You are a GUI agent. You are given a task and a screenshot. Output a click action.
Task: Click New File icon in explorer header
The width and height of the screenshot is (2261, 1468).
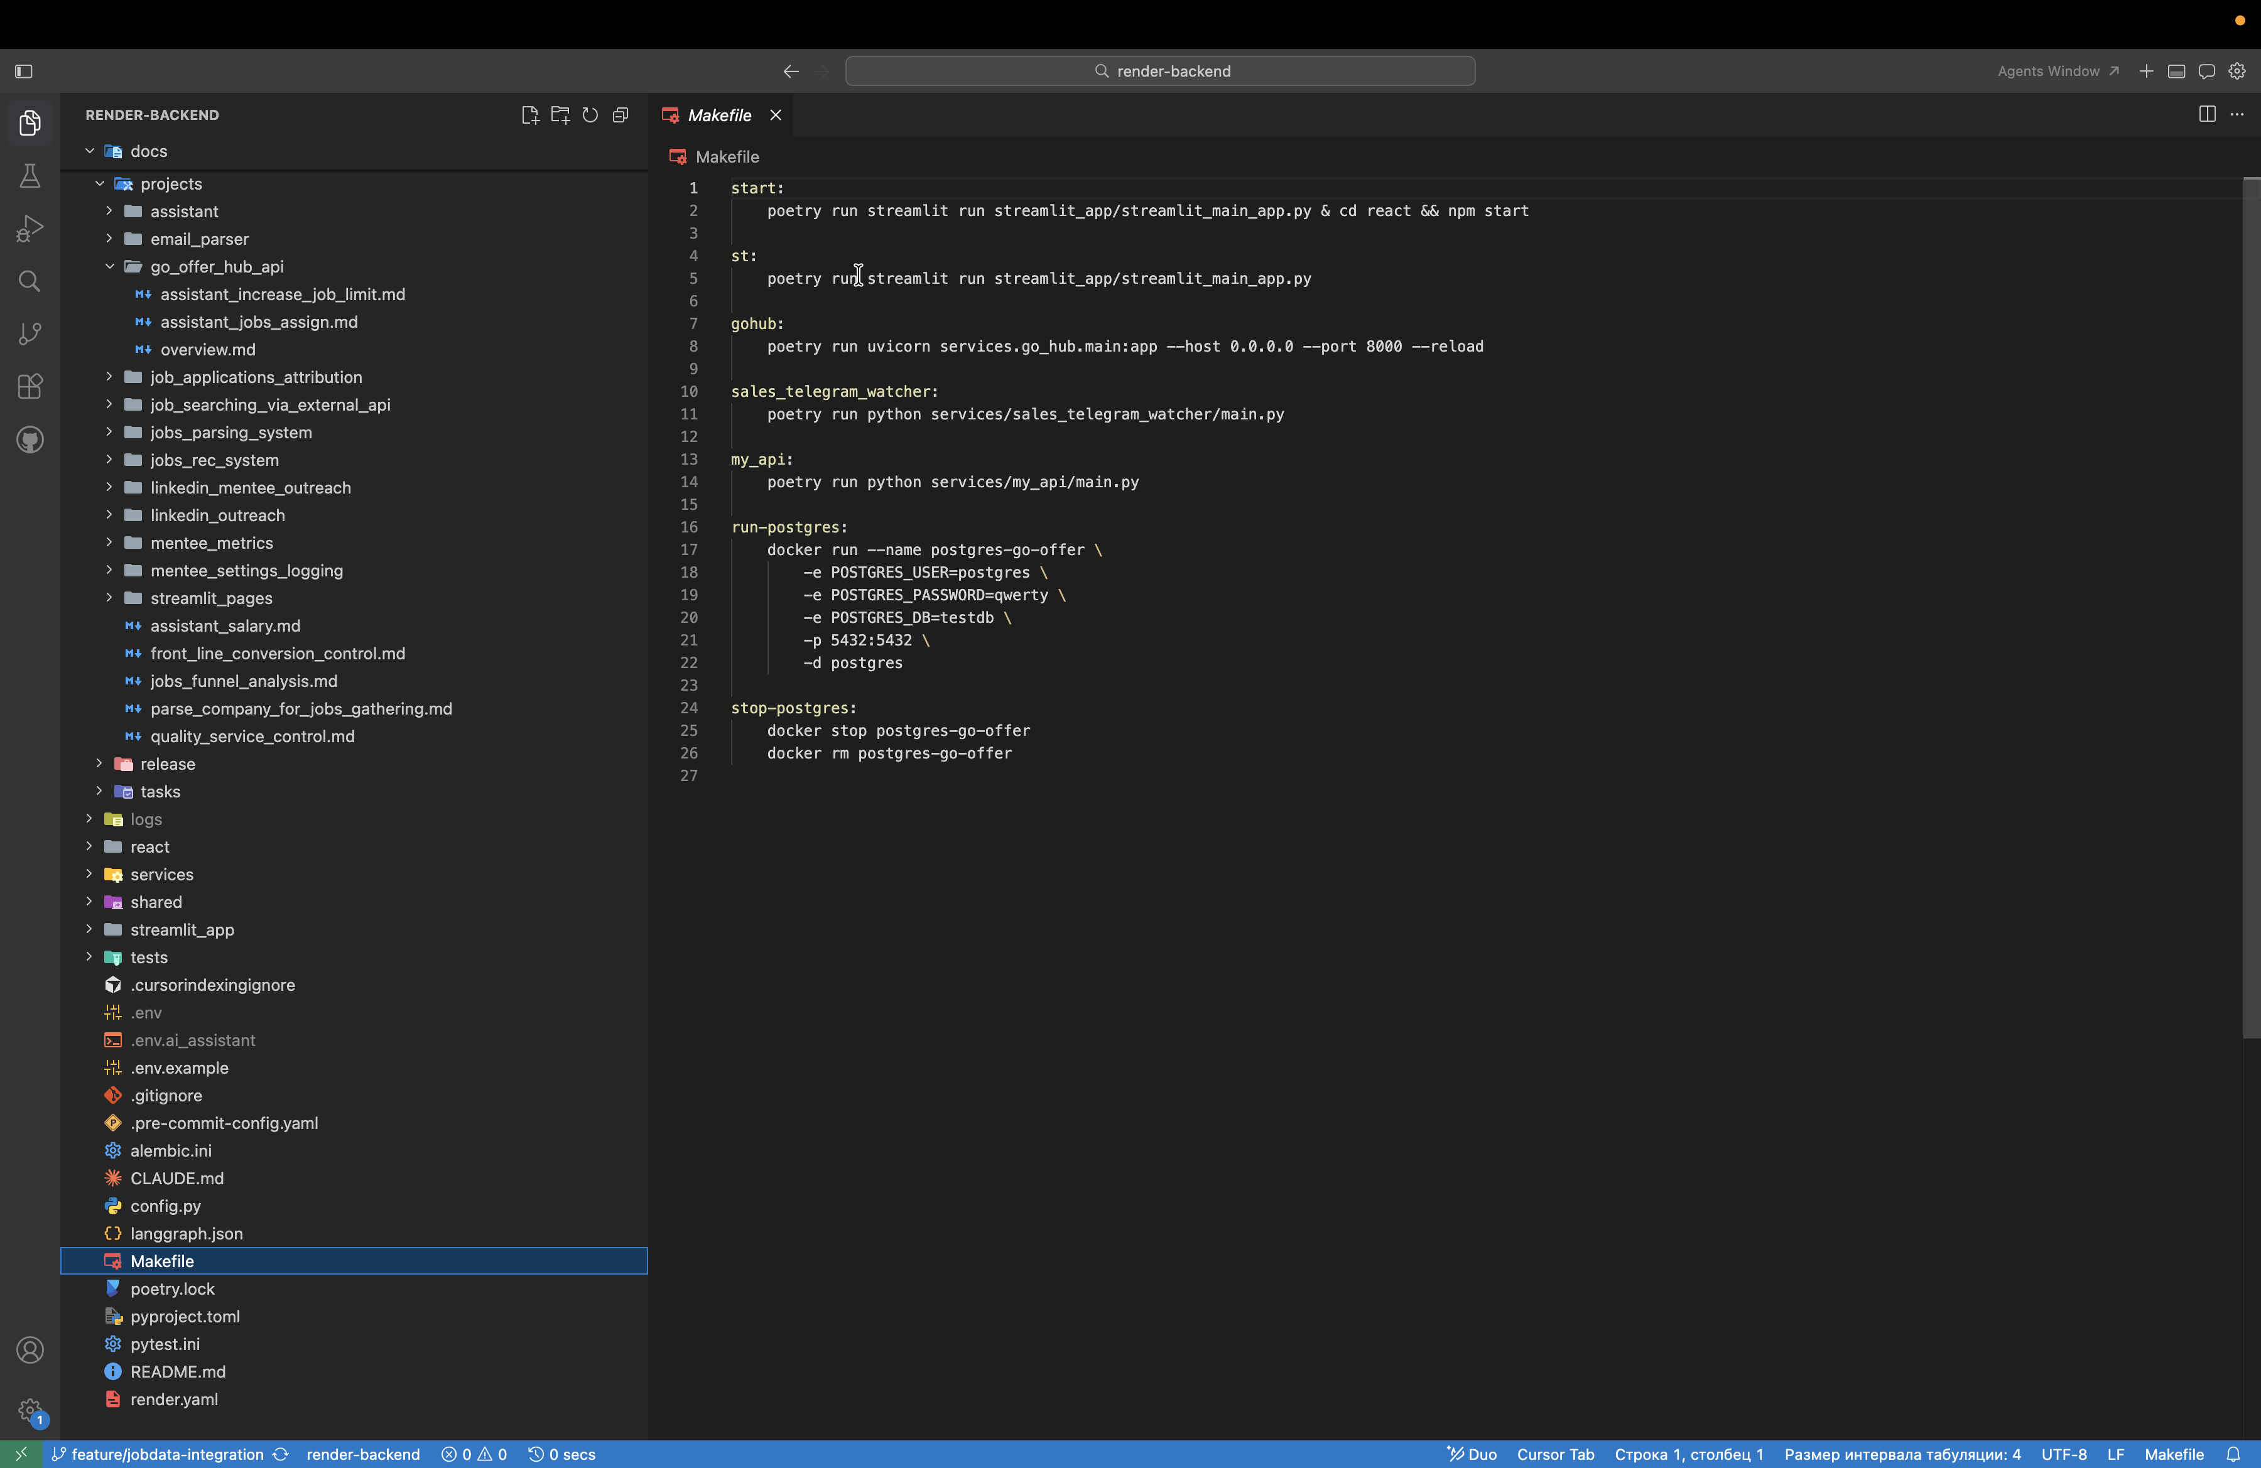click(x=529, y=115)
